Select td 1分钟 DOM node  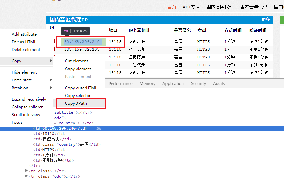pyautogui.click(x=49, y=155)
